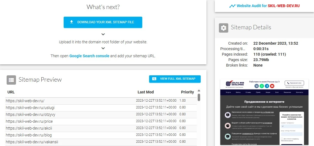Click the created date 22 December 2023, 13:52
The width and height of the screenshot is (314, 146).
pos(276,43)
